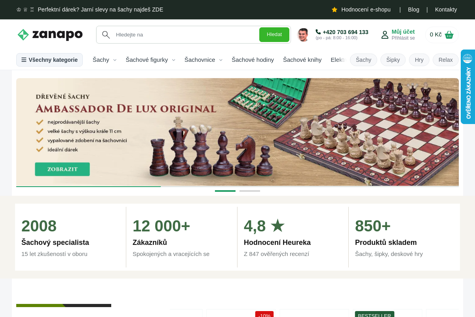
Task: Focus the Hledejte na search field
Action: coord(186,34)
